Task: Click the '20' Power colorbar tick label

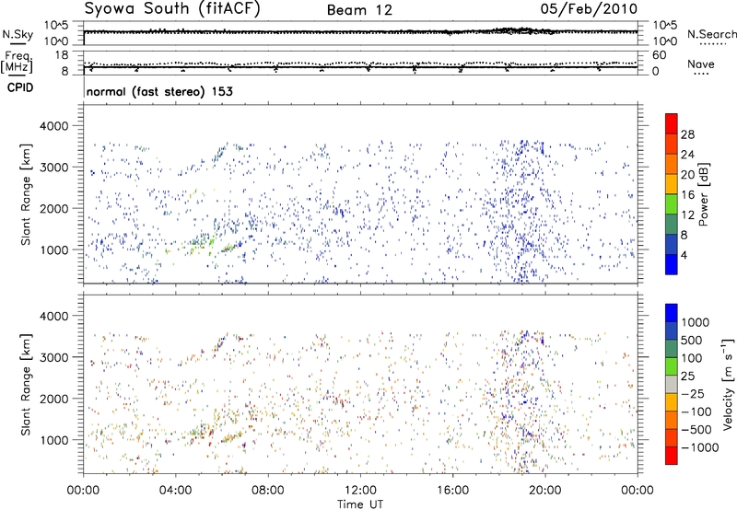Action: coord(687,175)
